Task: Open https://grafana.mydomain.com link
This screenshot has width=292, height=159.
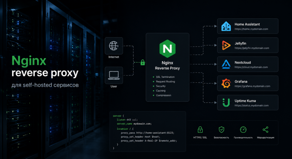Action: tap(252, 86)
